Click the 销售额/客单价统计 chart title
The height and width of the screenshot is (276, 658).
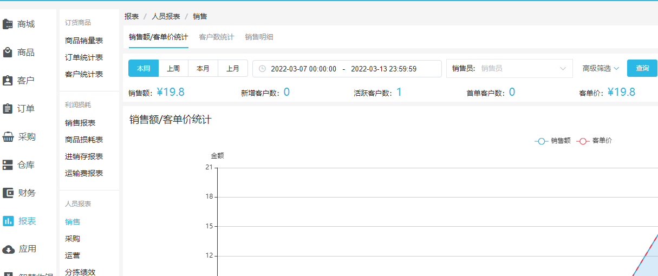click(170, 120)
